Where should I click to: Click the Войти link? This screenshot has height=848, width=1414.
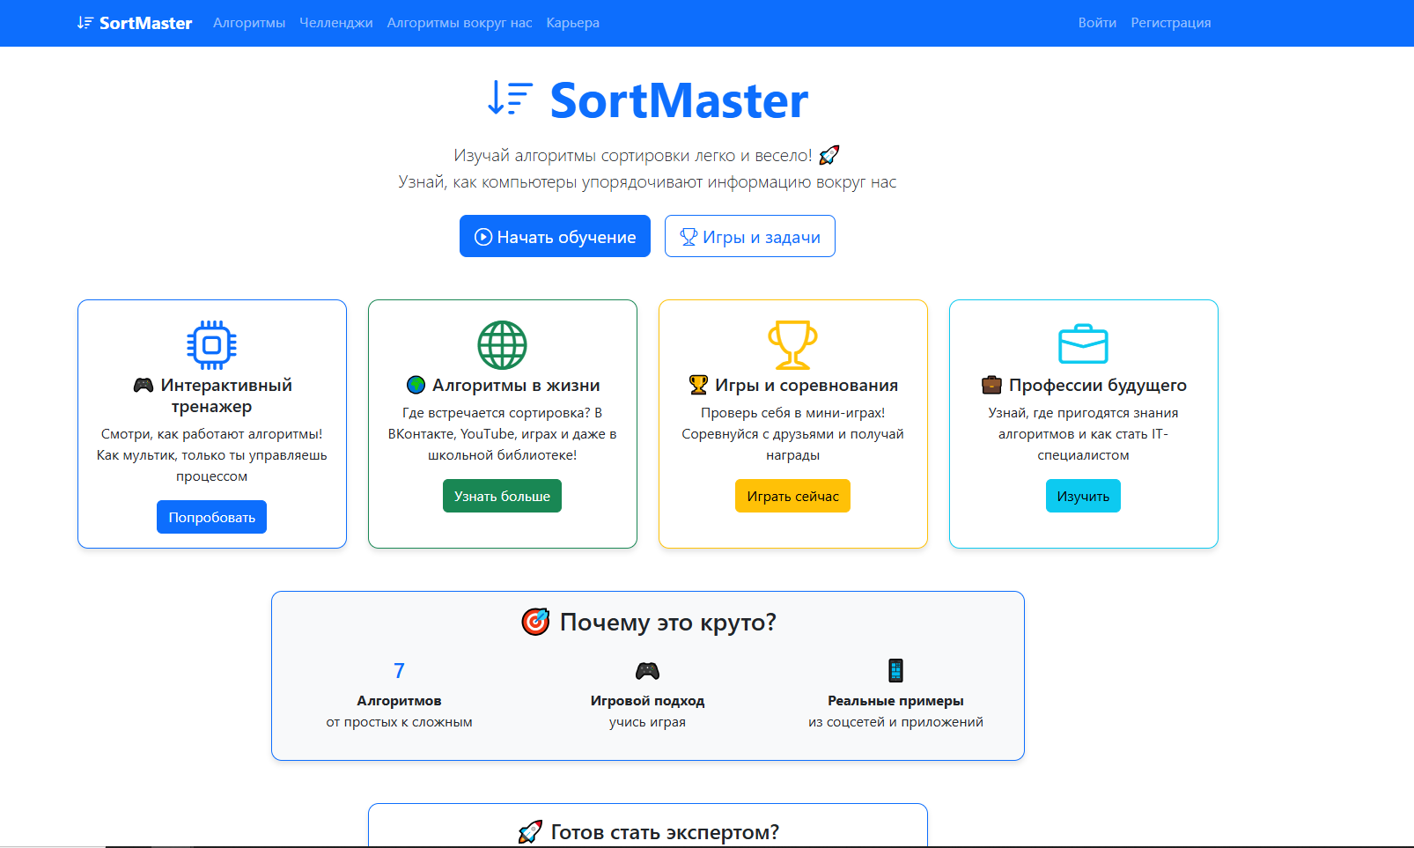[x=1097, y=23]
